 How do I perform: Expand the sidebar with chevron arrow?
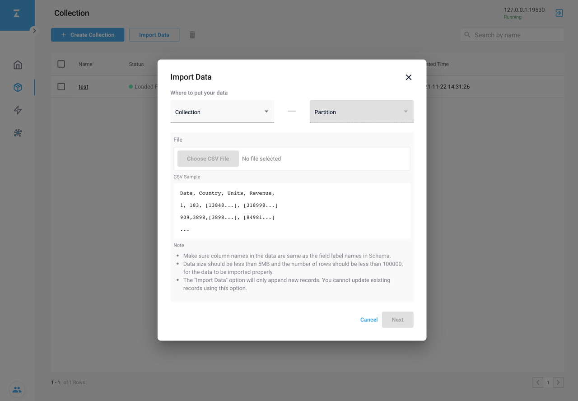pos(34,31)
